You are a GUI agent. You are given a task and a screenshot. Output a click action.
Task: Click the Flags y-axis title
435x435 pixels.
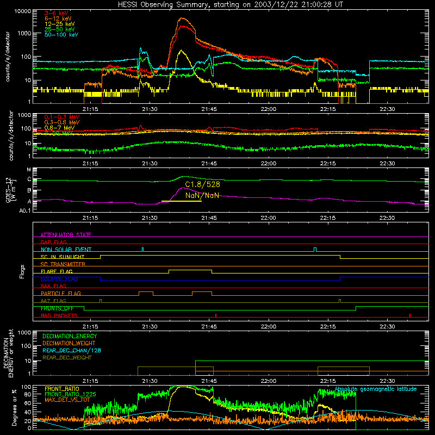click(x=22, y=271)
